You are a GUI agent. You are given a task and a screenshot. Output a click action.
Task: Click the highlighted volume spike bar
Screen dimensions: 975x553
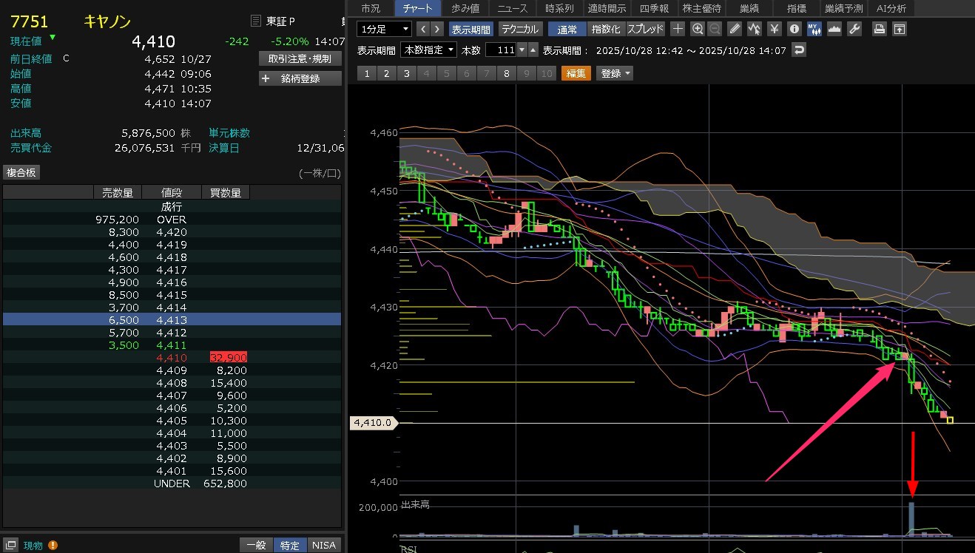coord(911,519)
